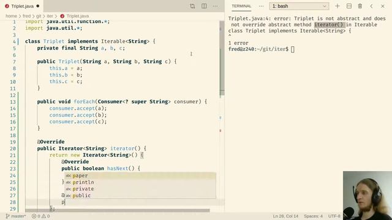Click the @Override annotation on line 19
The height and width of the screenshot is (220, 392).
(51, 142)
